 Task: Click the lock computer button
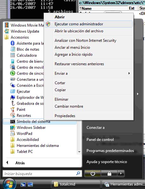(x=109, y=173)
